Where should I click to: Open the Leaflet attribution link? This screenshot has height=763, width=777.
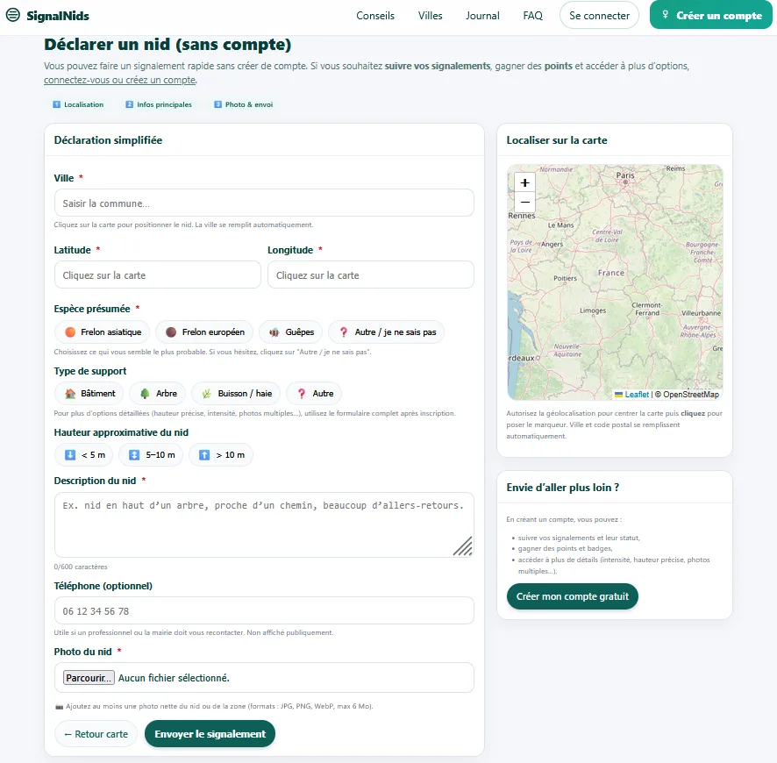coord(637,395)
